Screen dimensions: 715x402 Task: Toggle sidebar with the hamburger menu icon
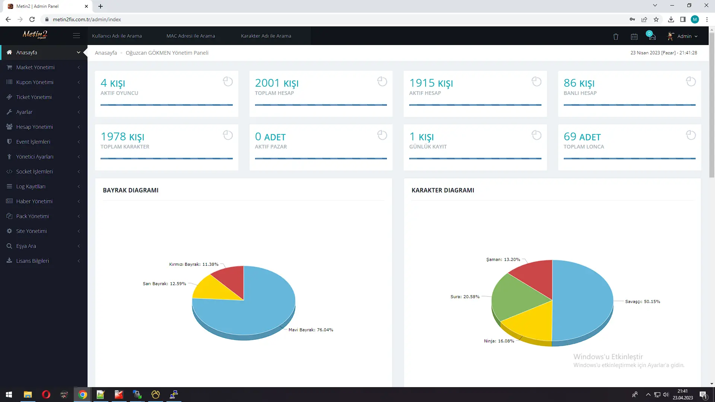click(76, 36)
